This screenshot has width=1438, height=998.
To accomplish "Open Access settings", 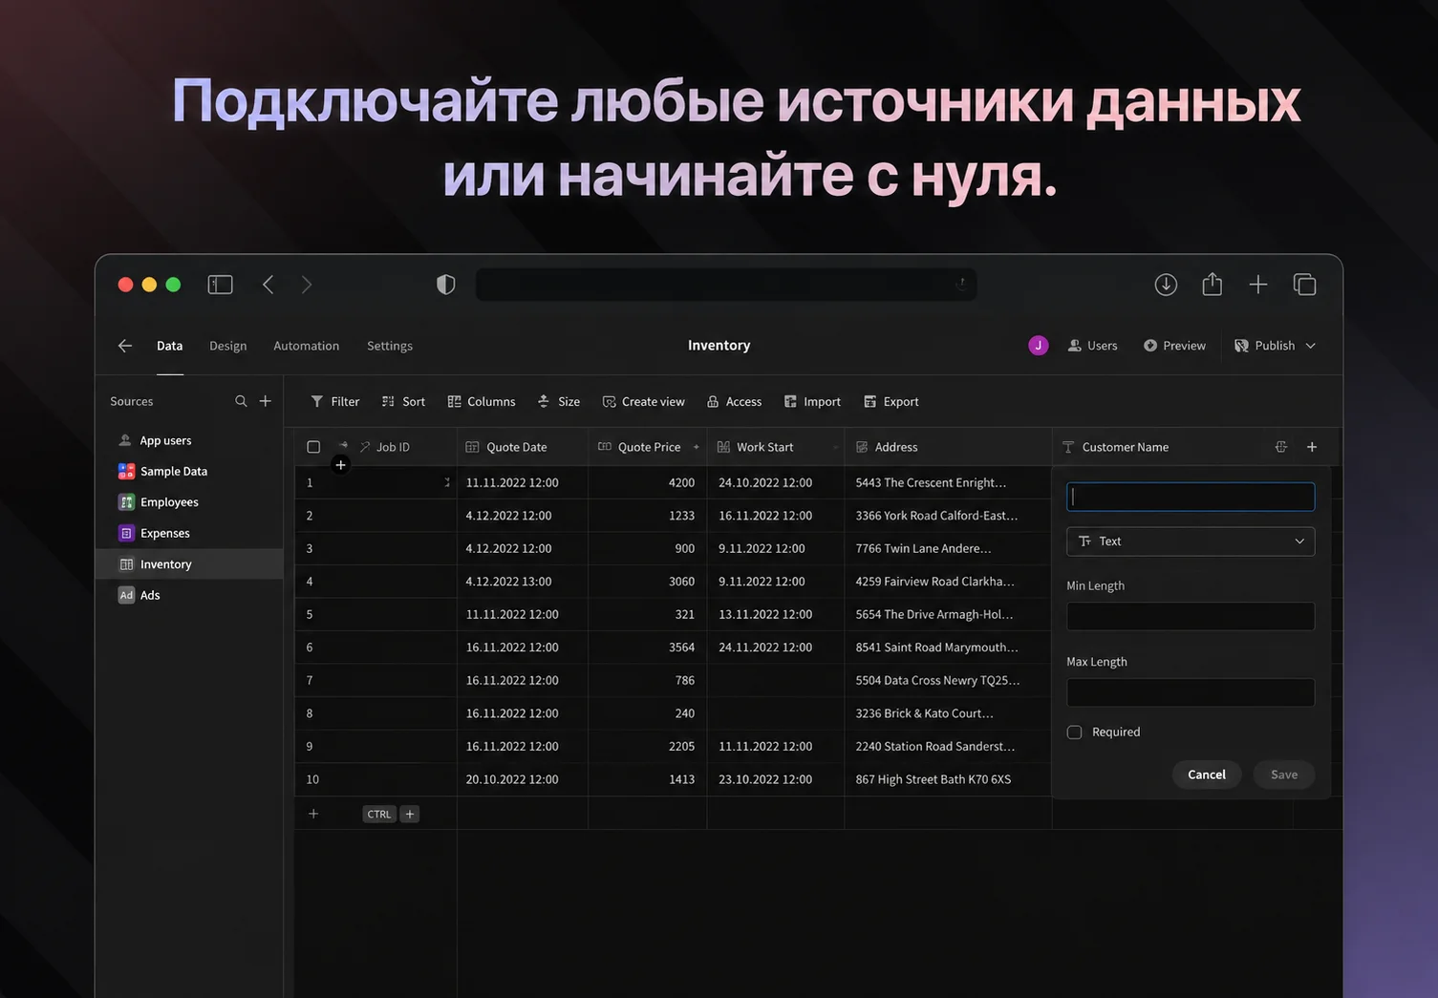I will 734,402.
